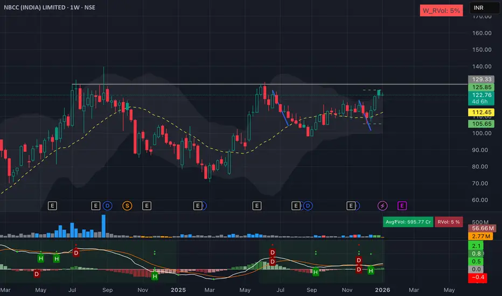Image resolution: width=502 pixels, height=296 pixels.
Task: Select the 125.85 green price label
Action: 481,87
